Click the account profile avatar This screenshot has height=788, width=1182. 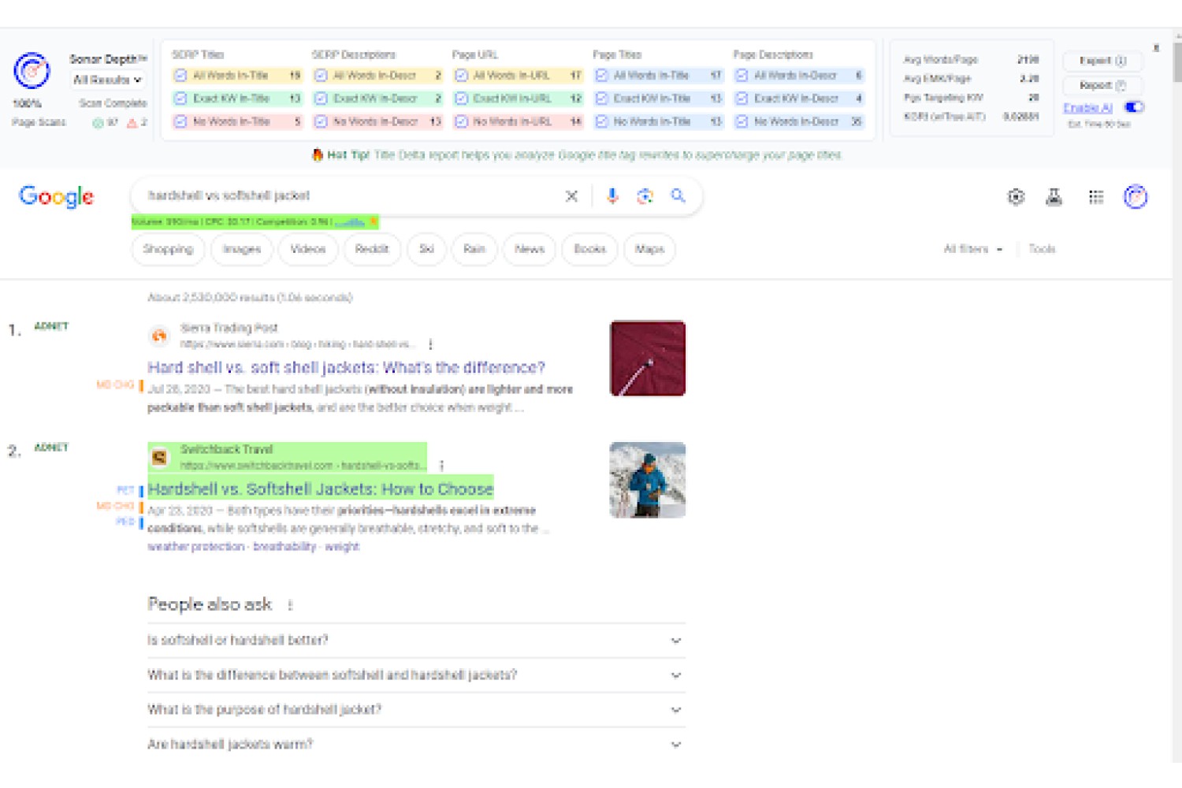pos(1136,197)
